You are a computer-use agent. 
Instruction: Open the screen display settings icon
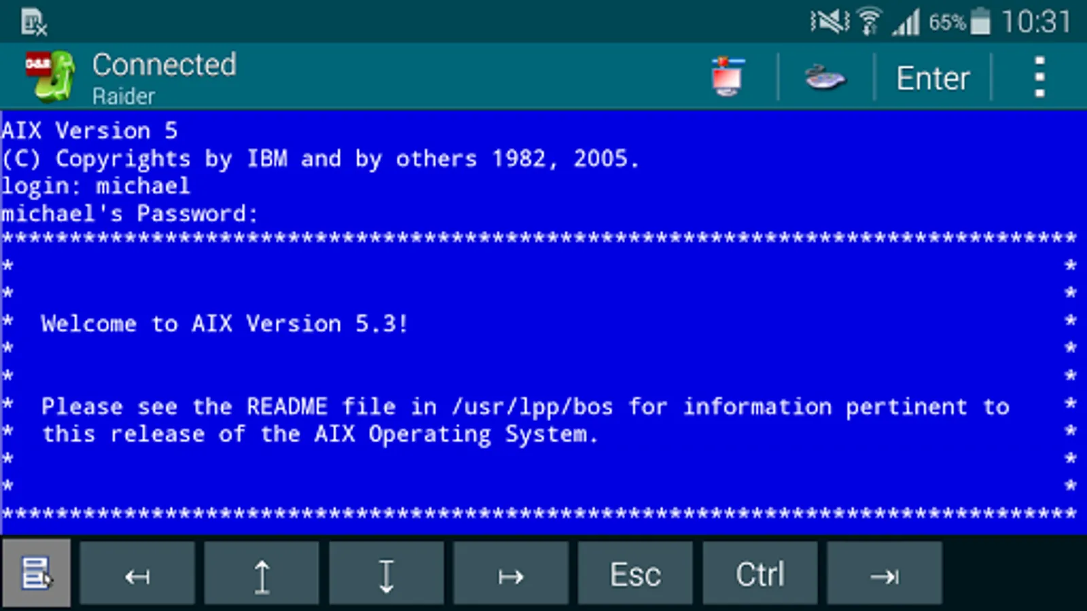click(x=728, y=77)
